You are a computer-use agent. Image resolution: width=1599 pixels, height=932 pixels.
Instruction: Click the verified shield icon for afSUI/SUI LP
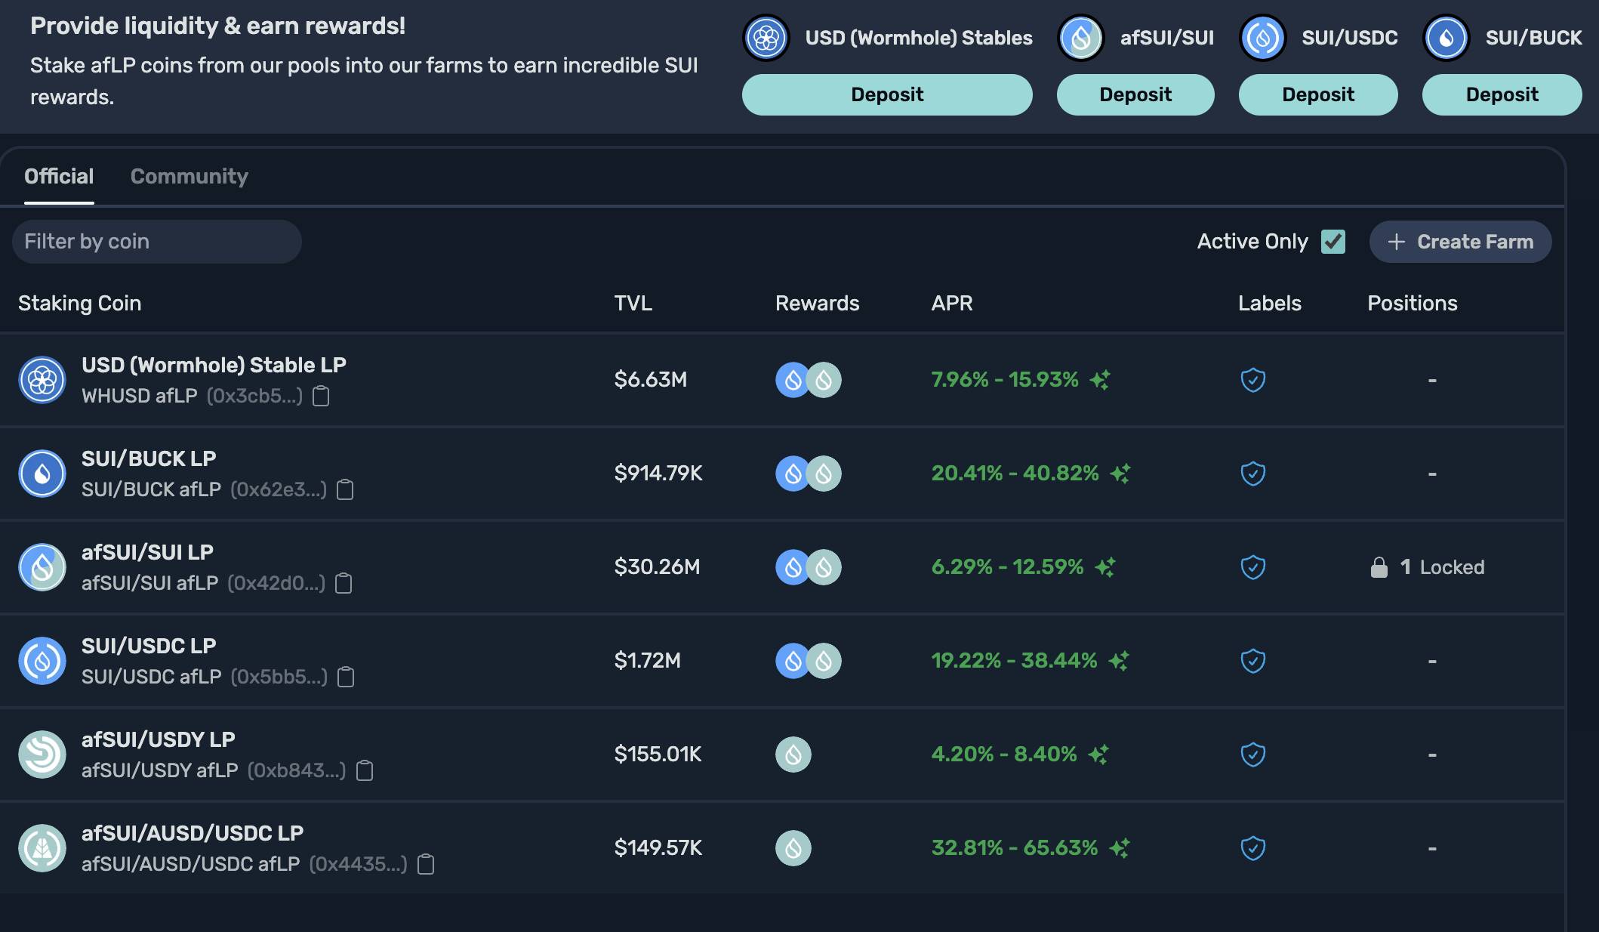pos(1253,566)
